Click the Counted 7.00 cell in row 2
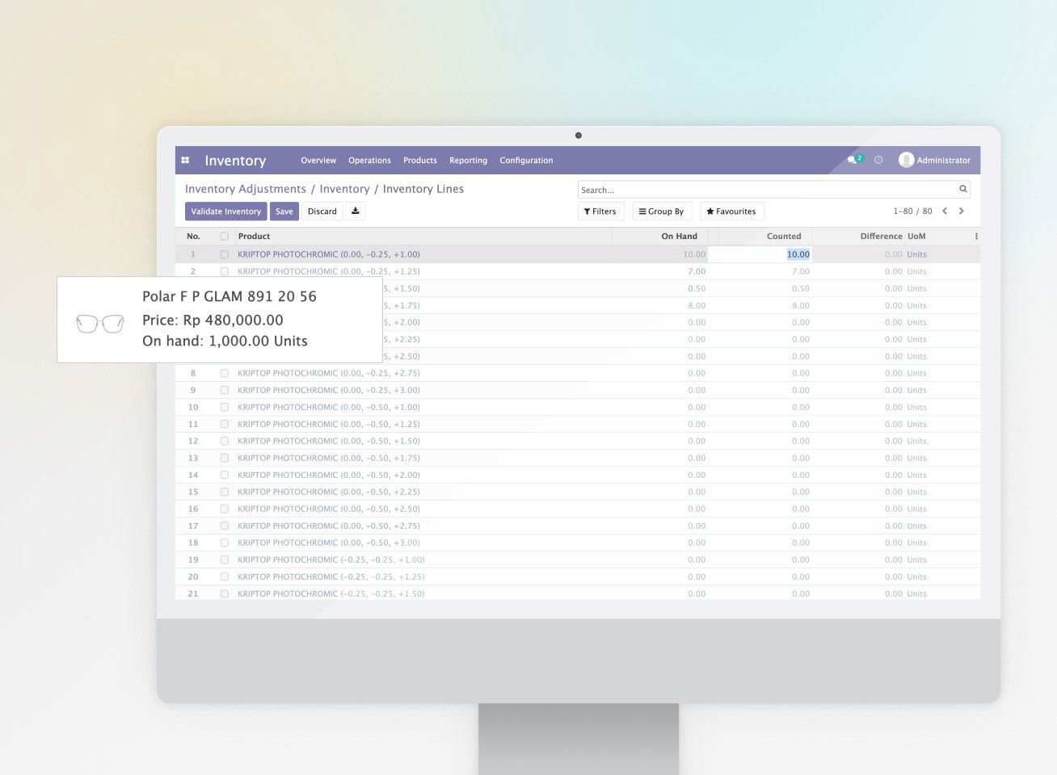This screenshot has height=775, width=1057. point(800,271)
